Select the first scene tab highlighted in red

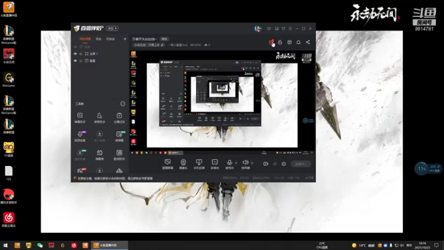[85, 39]
